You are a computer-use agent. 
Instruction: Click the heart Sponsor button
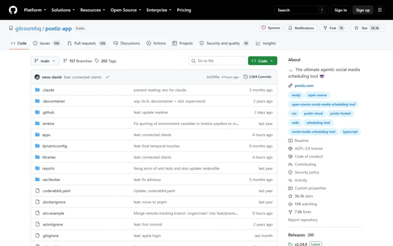click(271, 28)
